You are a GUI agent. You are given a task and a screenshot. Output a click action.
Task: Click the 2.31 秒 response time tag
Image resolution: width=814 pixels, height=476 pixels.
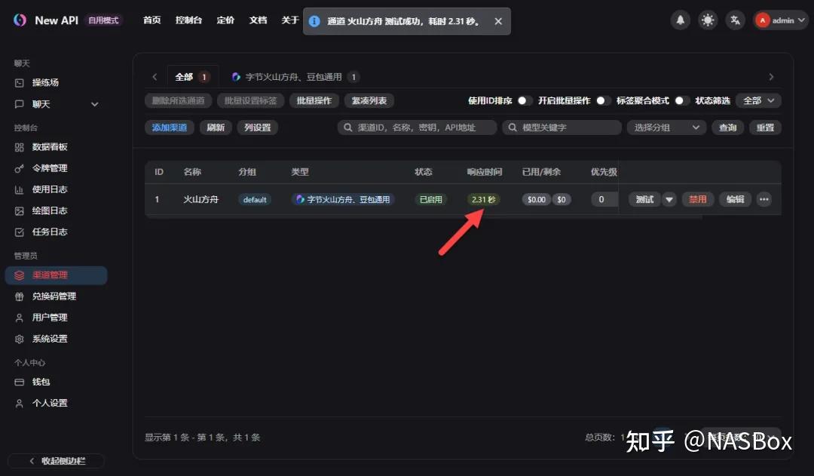pos(483,200)
